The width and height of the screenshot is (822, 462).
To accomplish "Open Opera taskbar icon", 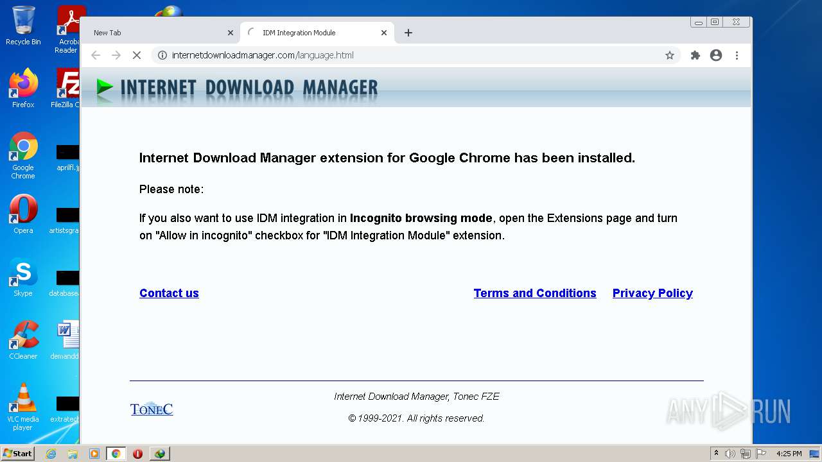I will 137,454.
